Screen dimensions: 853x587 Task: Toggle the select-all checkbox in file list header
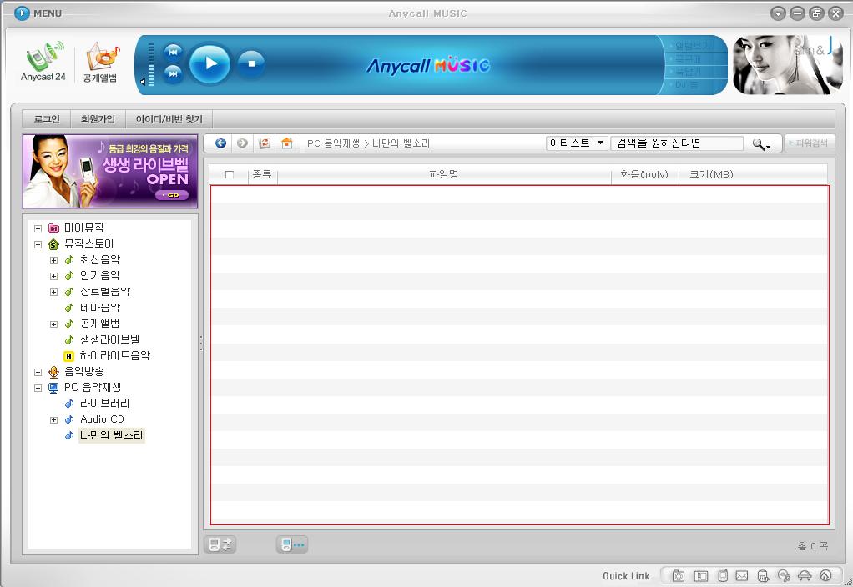click(x=230, y=175)
